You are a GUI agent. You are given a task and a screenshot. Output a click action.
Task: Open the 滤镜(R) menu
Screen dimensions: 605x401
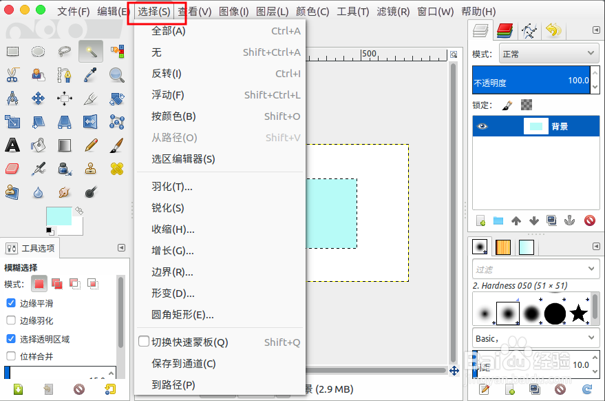pos(393,12)
